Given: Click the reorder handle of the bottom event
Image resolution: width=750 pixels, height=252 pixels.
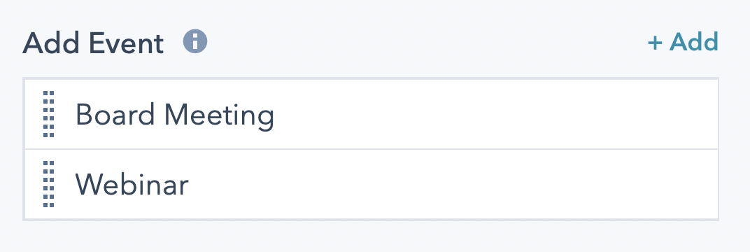Looking at the screenshot, I should click(49, 184).
